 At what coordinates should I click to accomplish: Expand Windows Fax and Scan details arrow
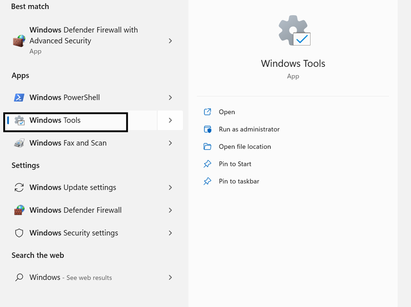(x=171, y=143)
